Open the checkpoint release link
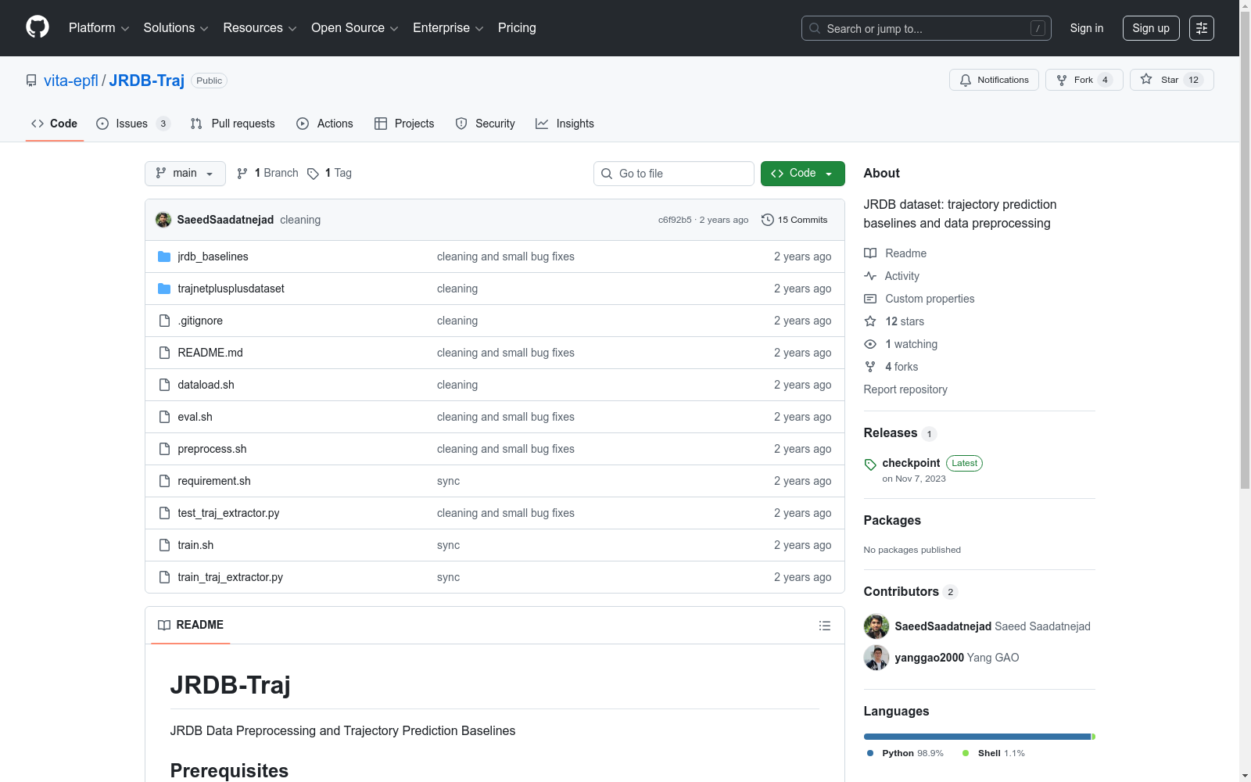 (x=911, y=463)
